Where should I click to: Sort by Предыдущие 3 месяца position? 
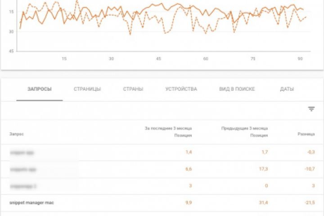point(244,132)
